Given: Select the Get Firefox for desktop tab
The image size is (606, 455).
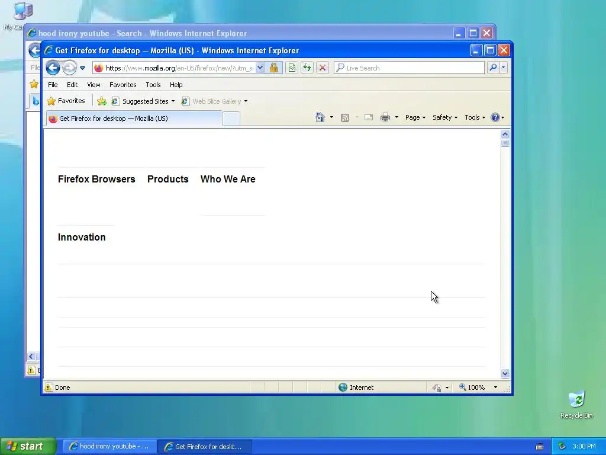Looking at the screenshot, I should click(134, 118).
